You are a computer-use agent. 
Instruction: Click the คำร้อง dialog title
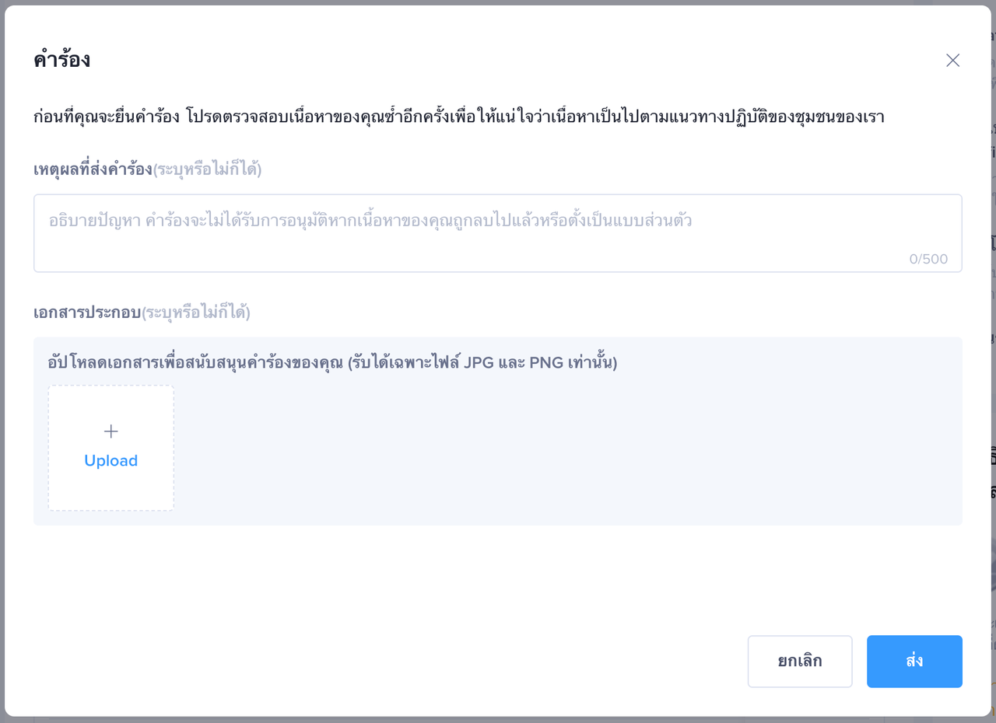[x=62, y=60]
